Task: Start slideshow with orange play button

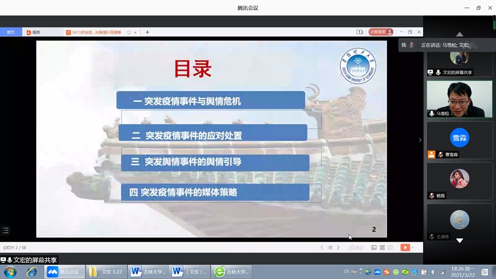Action: pyautogui.click(x=405, y=247)
